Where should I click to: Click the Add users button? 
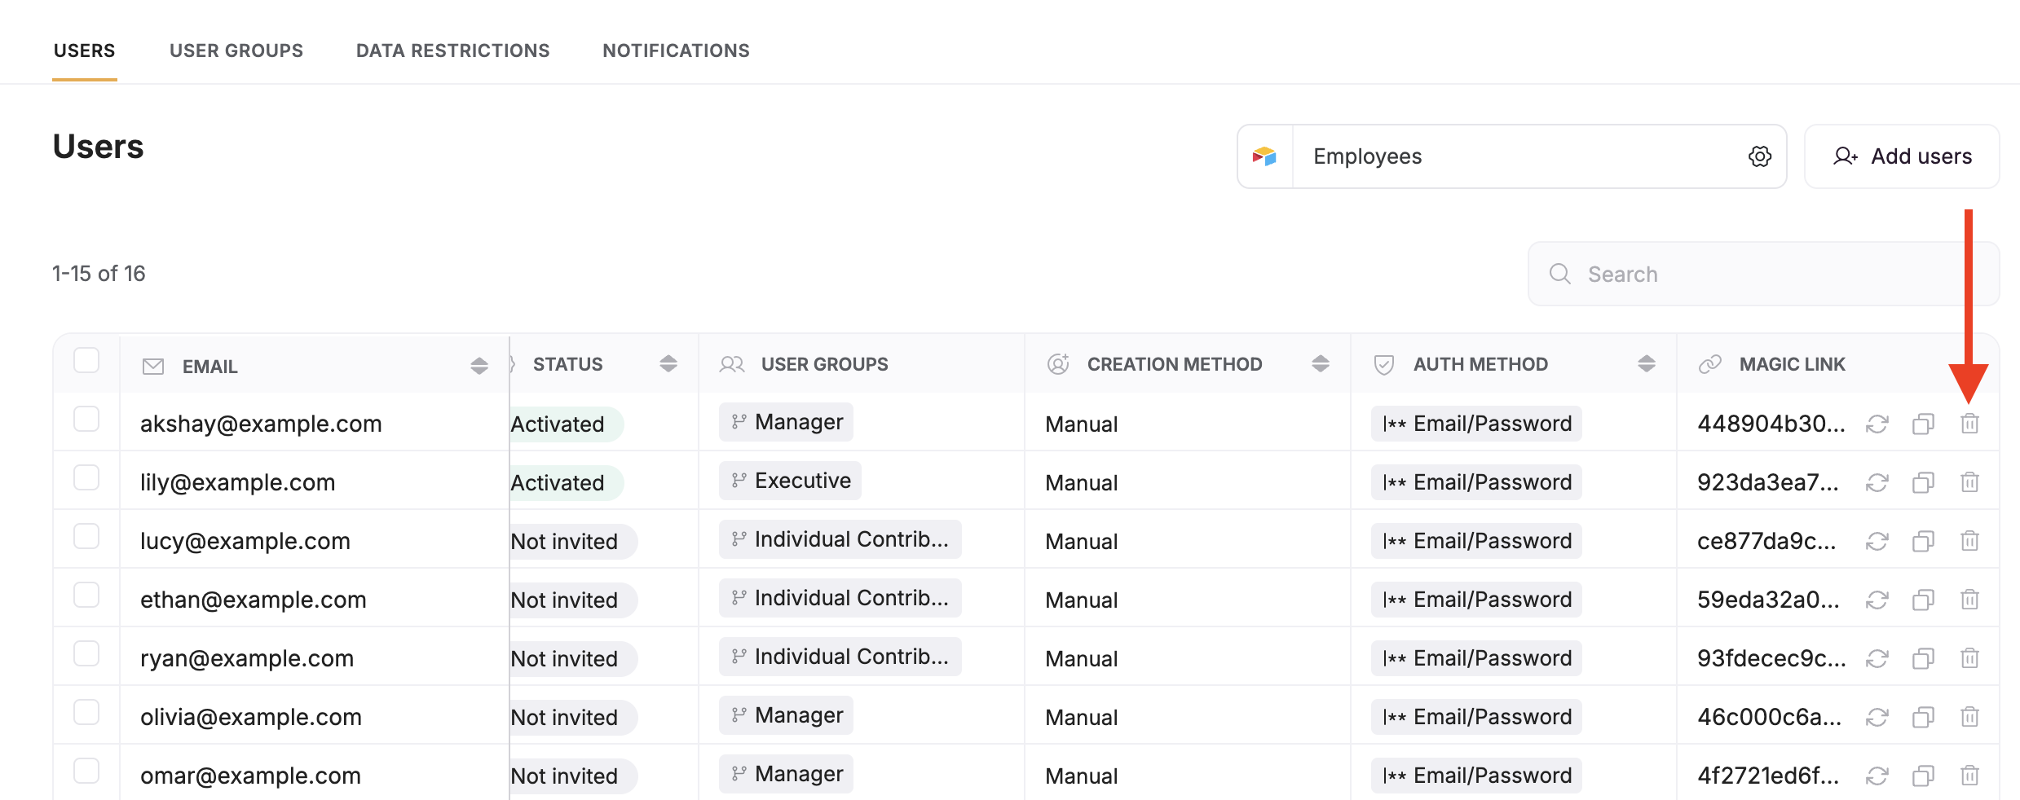pos(1902,156)
